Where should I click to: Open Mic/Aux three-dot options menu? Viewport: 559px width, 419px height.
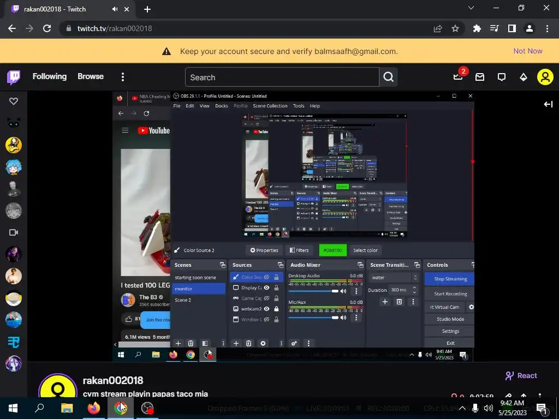[356, 318]
